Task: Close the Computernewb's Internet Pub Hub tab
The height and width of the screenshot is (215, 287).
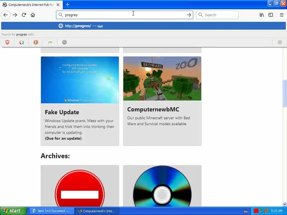Action: (58, 5)
